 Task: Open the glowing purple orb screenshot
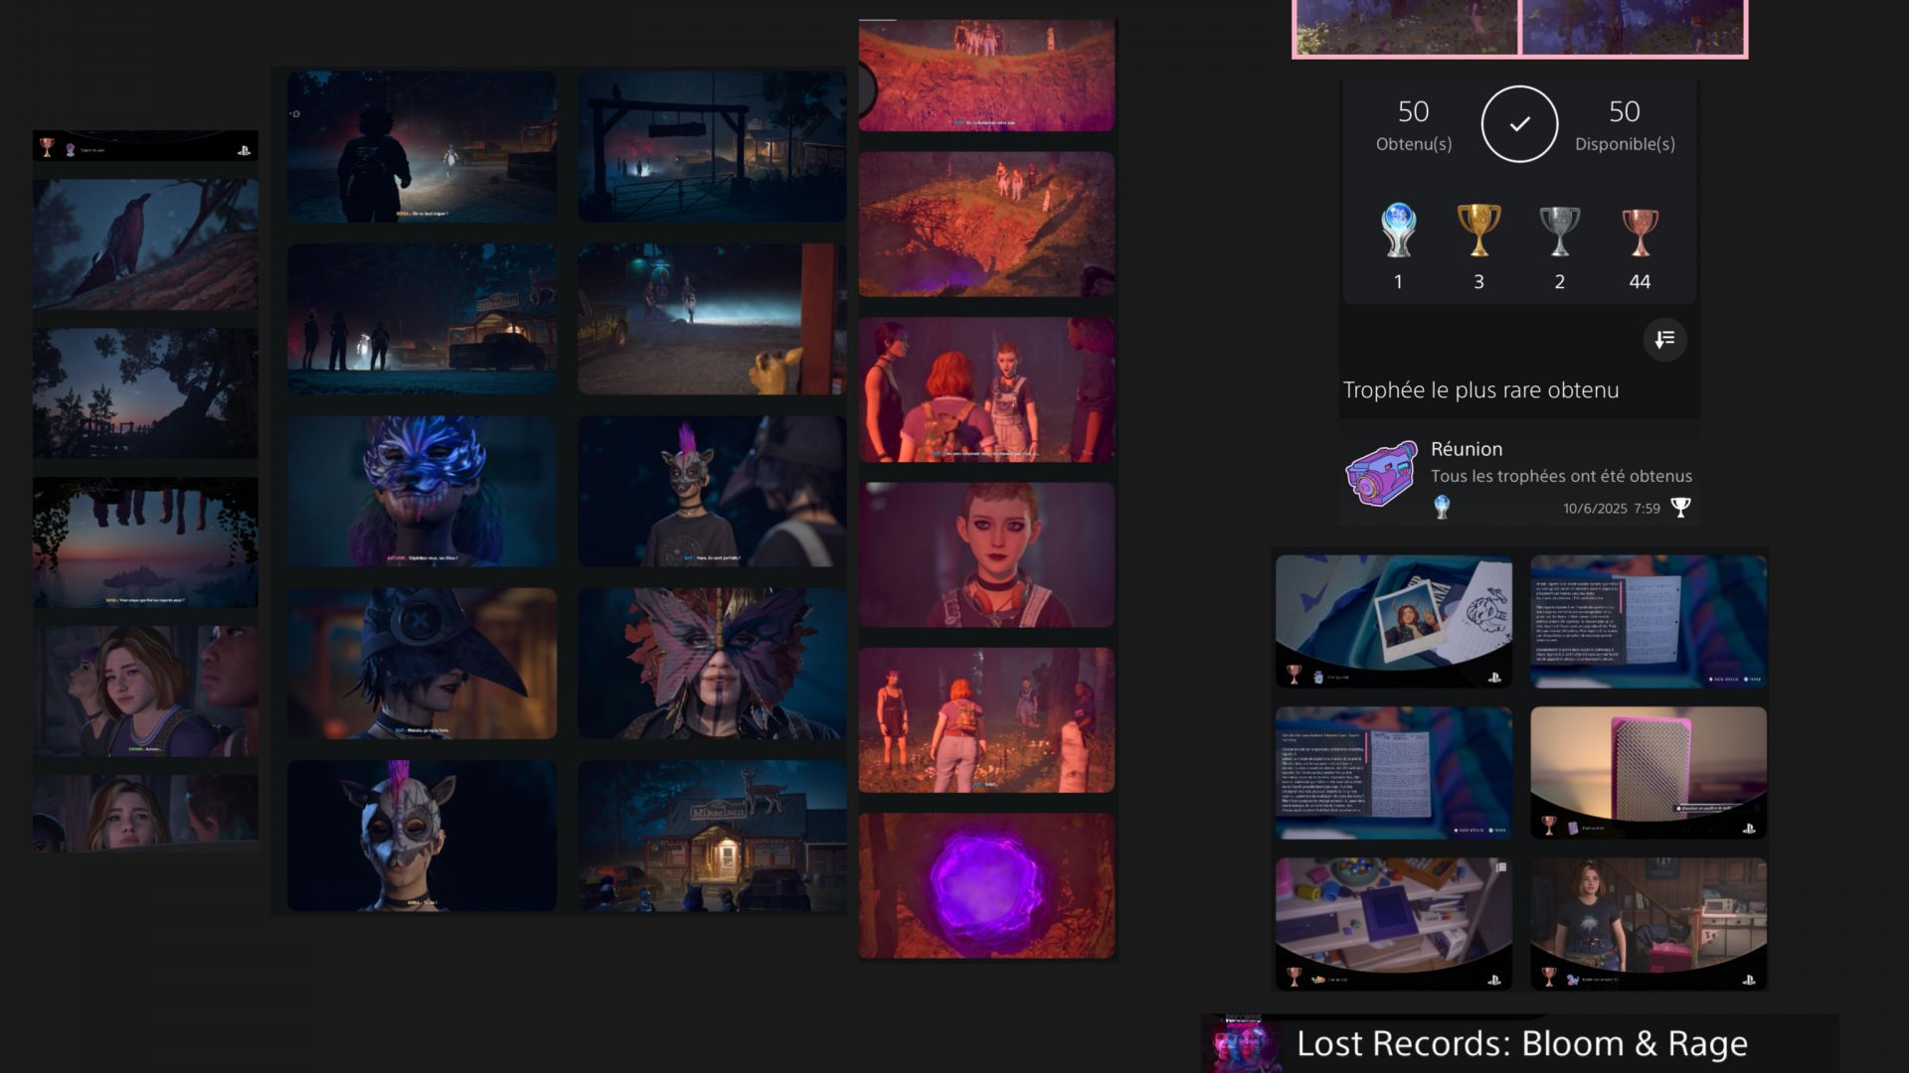(986, 886)
